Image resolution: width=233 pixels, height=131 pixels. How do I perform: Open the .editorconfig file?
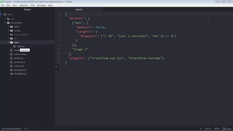point(20,54)
